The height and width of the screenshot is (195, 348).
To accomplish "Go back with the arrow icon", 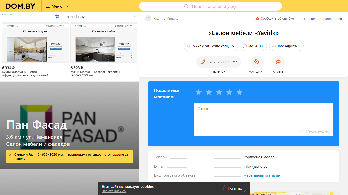I will pos(148,18).
